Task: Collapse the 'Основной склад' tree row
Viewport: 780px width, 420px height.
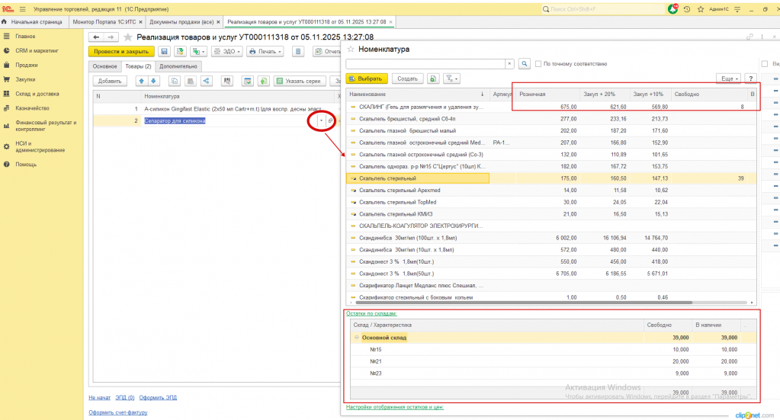Action: click(x=356, y=337)
